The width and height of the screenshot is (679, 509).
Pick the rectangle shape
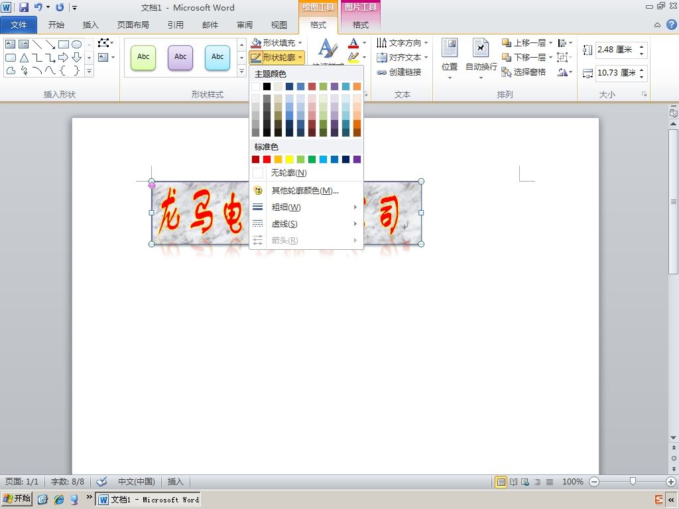(64, 44)
